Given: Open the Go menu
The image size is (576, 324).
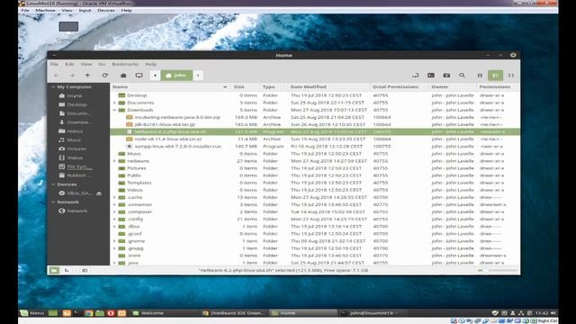Looking at the screenshot, I should pyautogui.click(x=102, y=64).
